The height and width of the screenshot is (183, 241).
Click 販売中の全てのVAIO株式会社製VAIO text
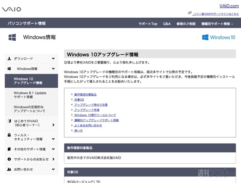click(94, 158)
